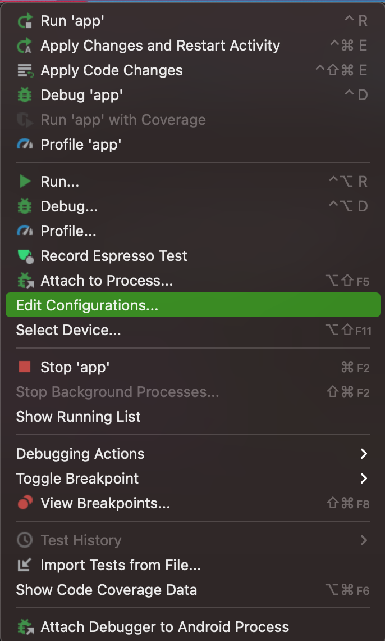The width and height of the screenshot is (385, 641).
Task: Click the Record Espresso Test icon
Action: [x=25, y=256]
